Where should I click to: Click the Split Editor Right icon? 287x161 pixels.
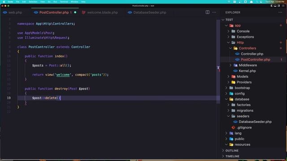207,12
